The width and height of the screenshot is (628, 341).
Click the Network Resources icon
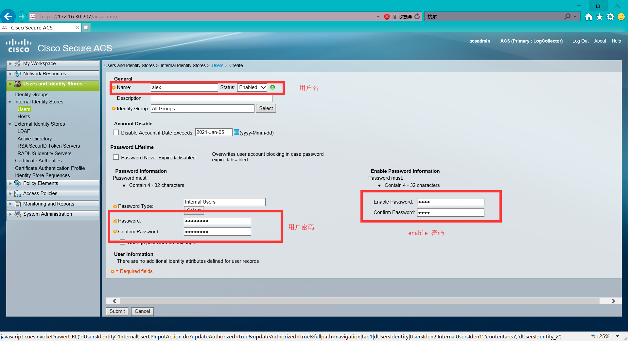coord(18,74)
